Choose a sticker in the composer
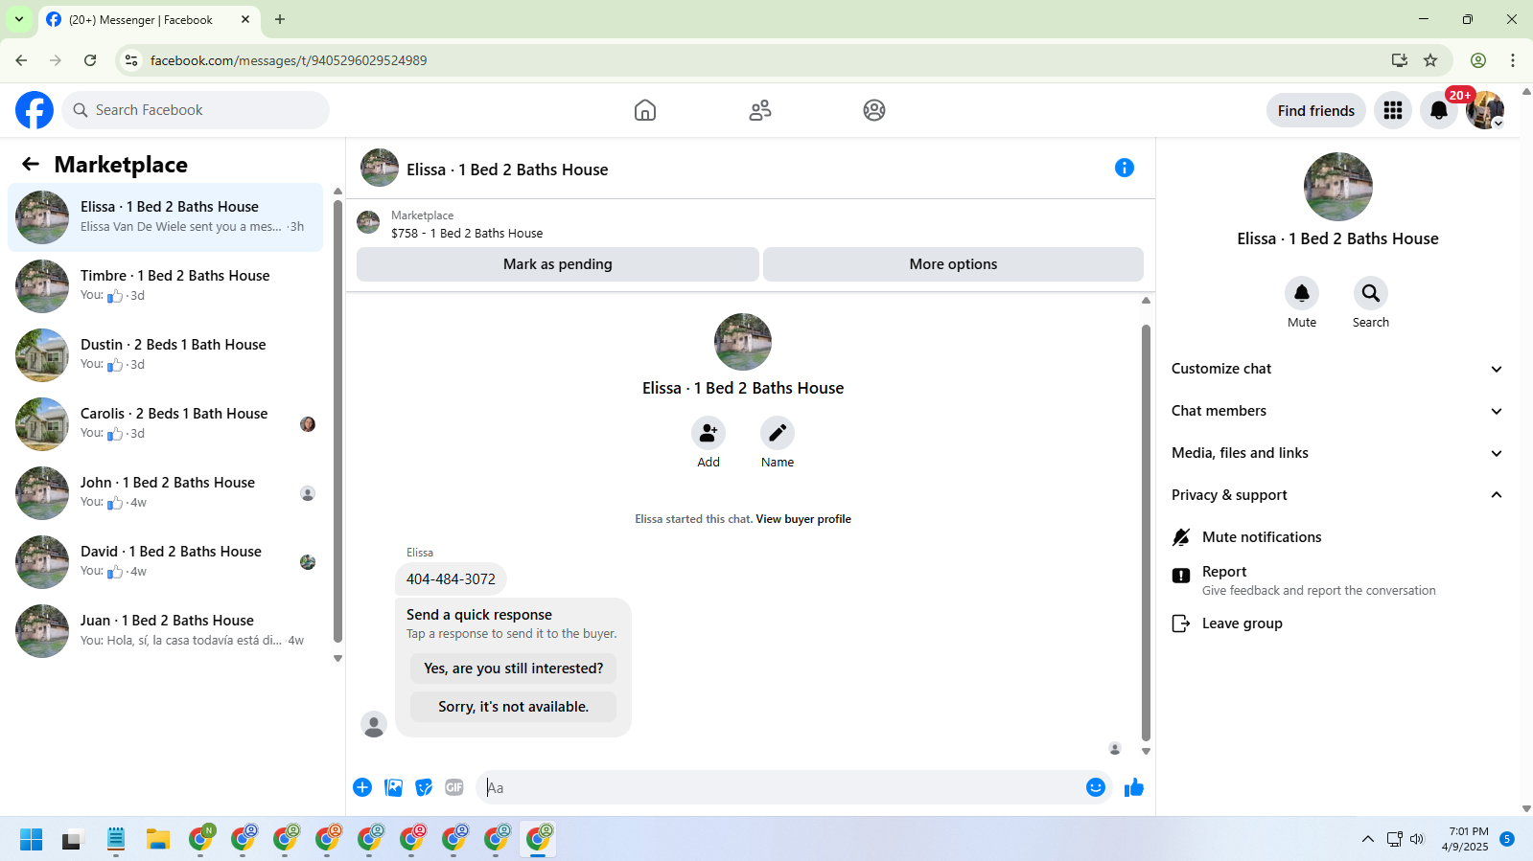 (424, 787)
